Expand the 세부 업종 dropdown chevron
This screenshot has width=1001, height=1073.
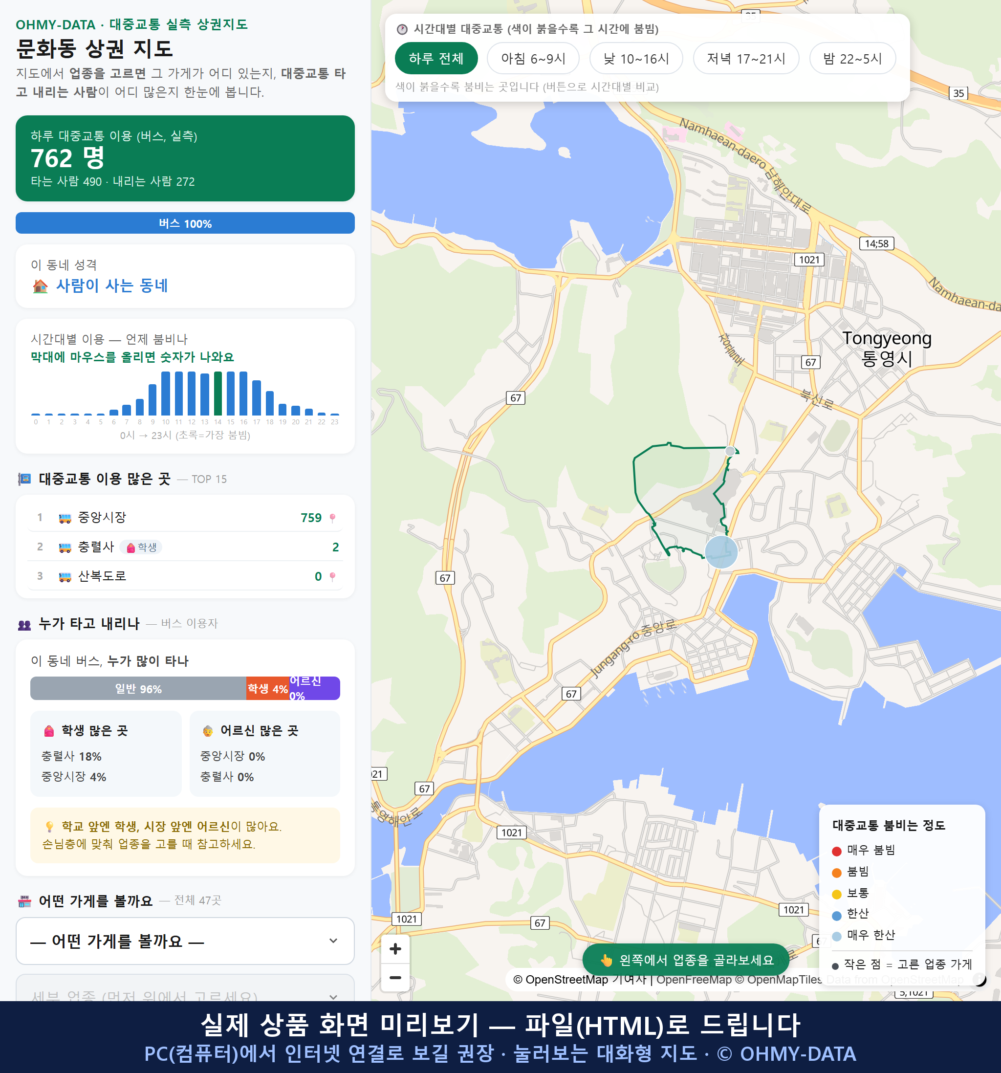pyautogui.click(x=333, y=996)
